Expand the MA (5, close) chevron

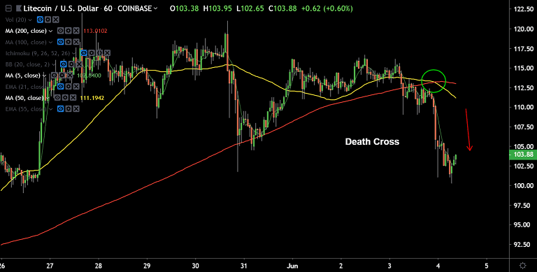click(44, 76)
